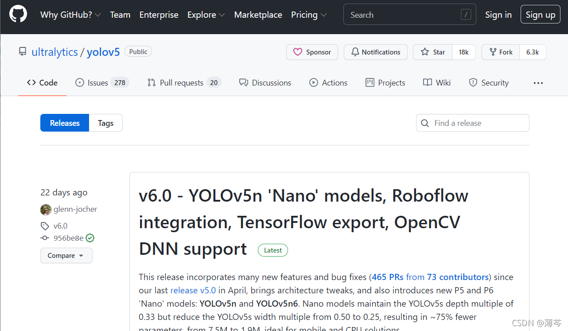568x331 pixels.
Task: Switch to the Issues tab
Action: 102,83
